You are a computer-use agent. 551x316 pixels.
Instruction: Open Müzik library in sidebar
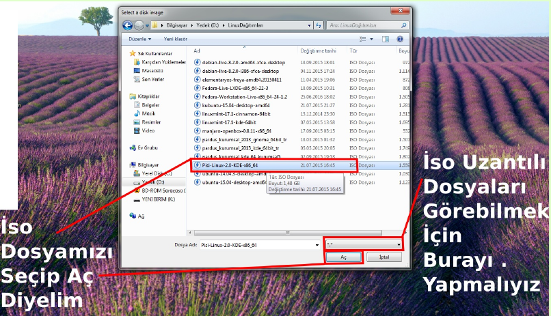coord(148,113)
